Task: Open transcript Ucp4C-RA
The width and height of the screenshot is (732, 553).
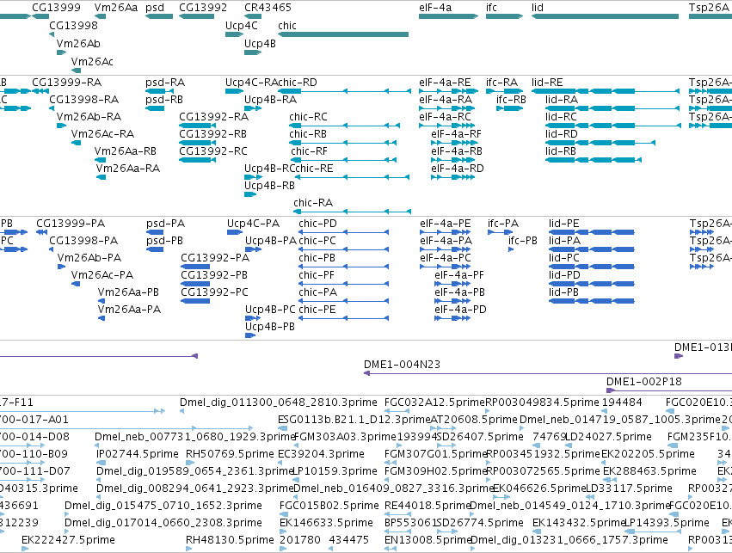Action: [x=252, y=83]
